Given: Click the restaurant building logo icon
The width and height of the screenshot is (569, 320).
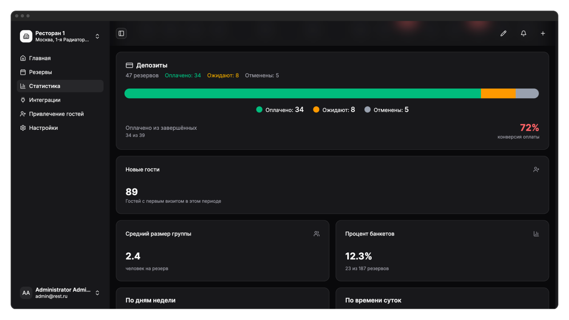Looking at the screenshot, I should point(26,36).
